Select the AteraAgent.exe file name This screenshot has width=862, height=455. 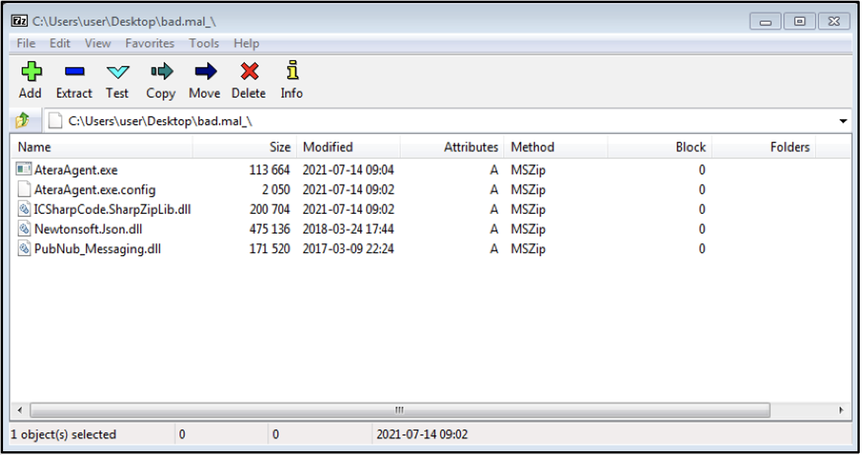coord(76,169)
